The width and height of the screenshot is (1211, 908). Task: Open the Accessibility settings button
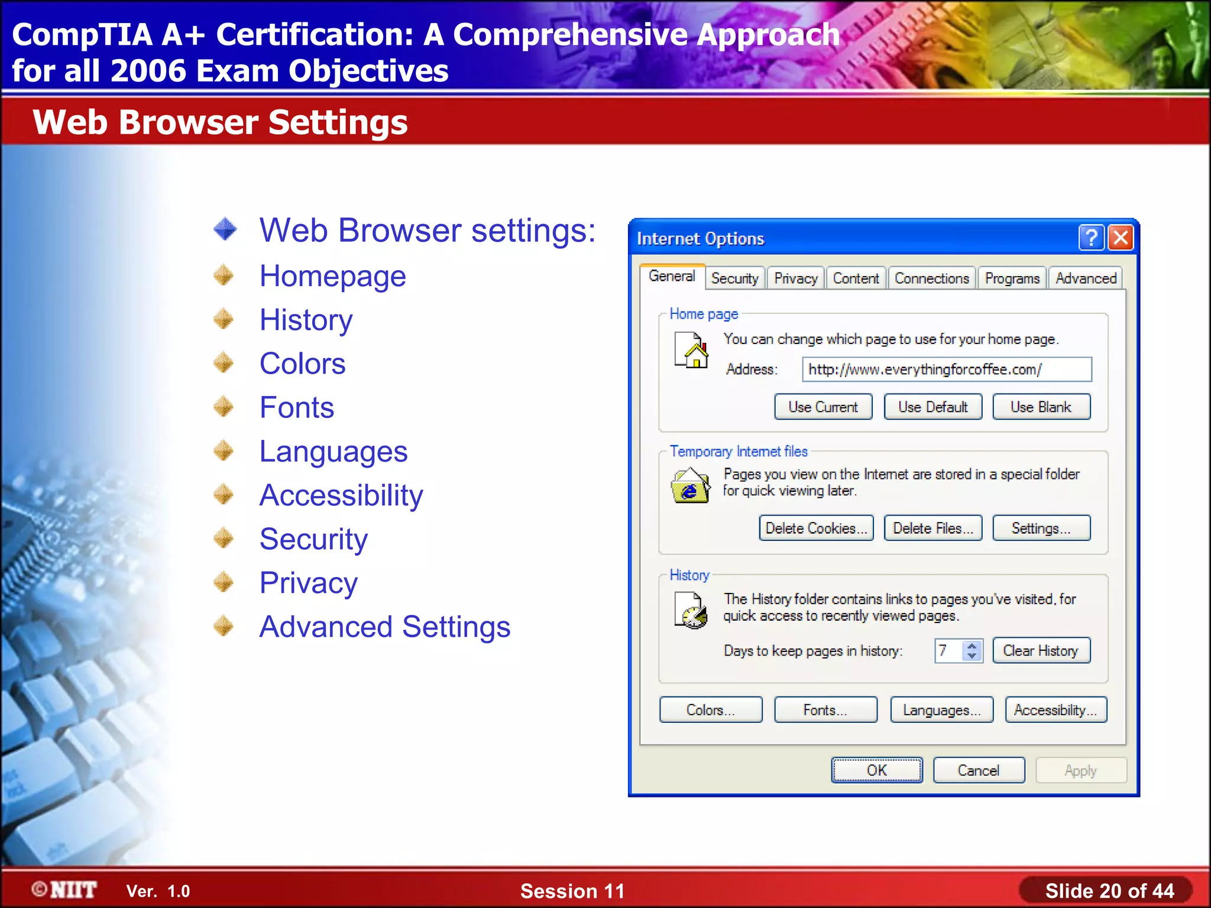point(1056,710)
